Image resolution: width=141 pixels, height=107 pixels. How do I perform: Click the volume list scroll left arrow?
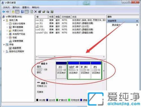(37, 57)
